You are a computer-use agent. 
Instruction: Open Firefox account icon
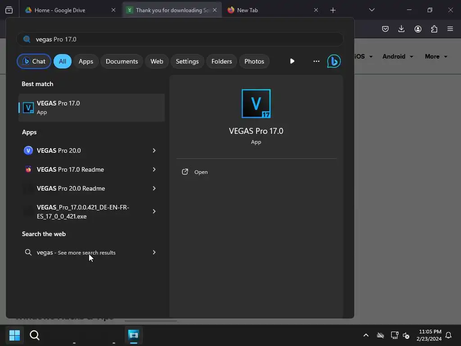tap(418, 29)
